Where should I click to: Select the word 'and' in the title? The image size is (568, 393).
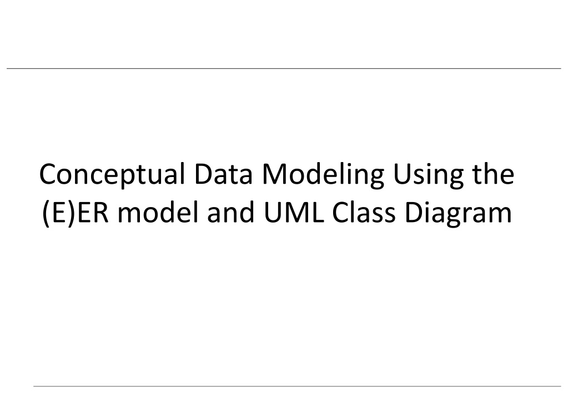pos(230,211)
